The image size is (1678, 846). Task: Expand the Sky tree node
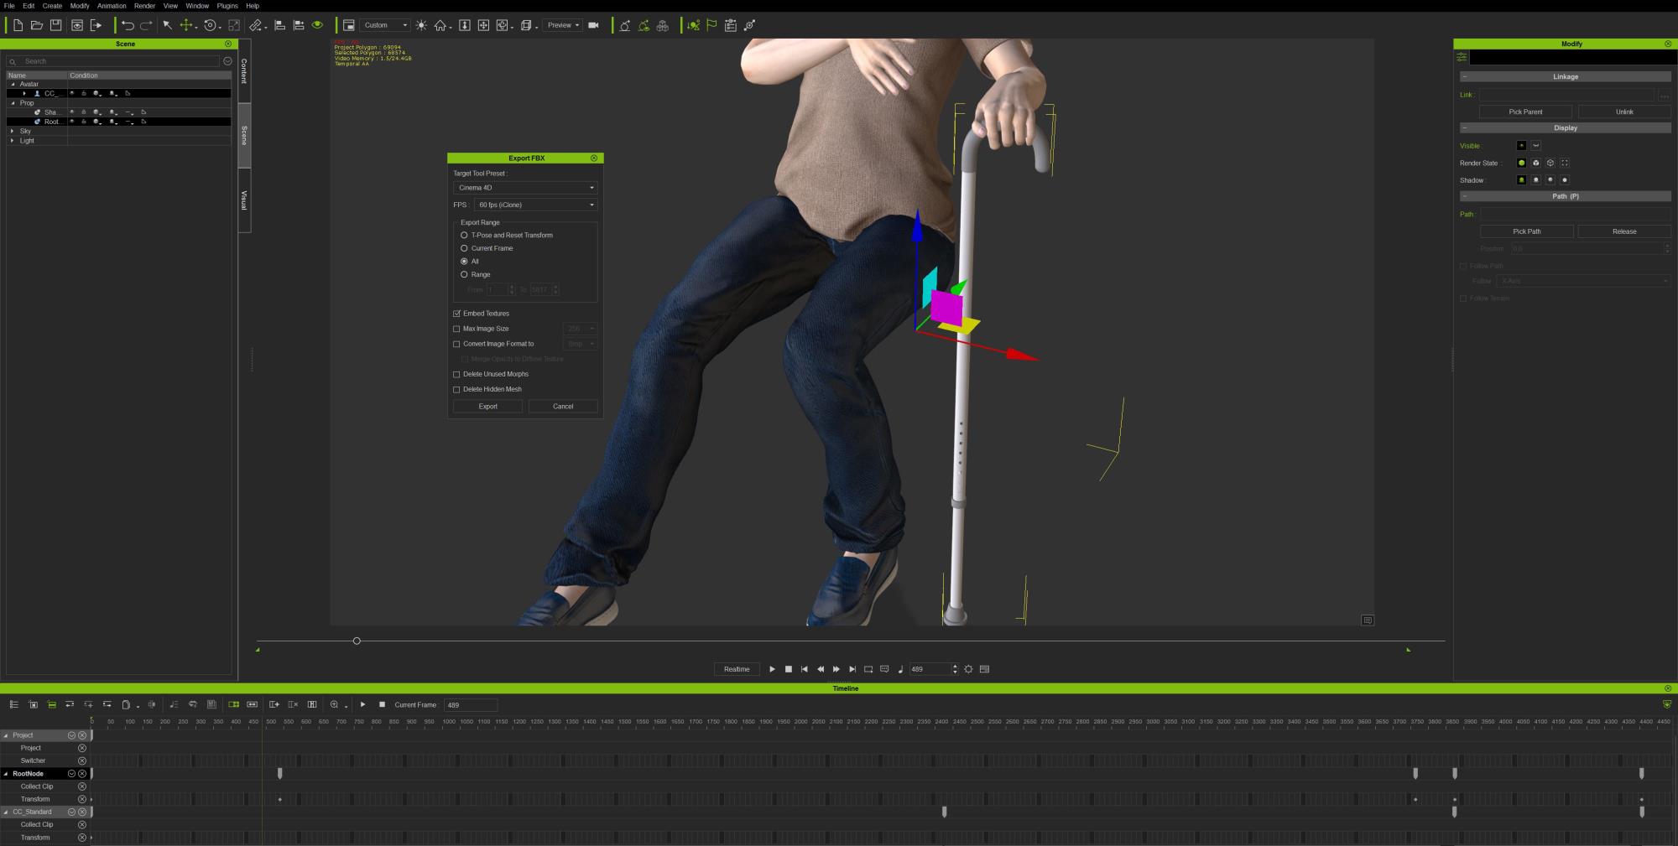(x=13, y=131)
